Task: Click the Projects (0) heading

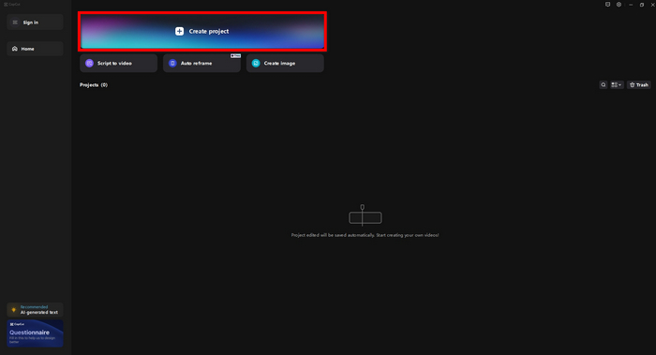Action: coord(94,85)
